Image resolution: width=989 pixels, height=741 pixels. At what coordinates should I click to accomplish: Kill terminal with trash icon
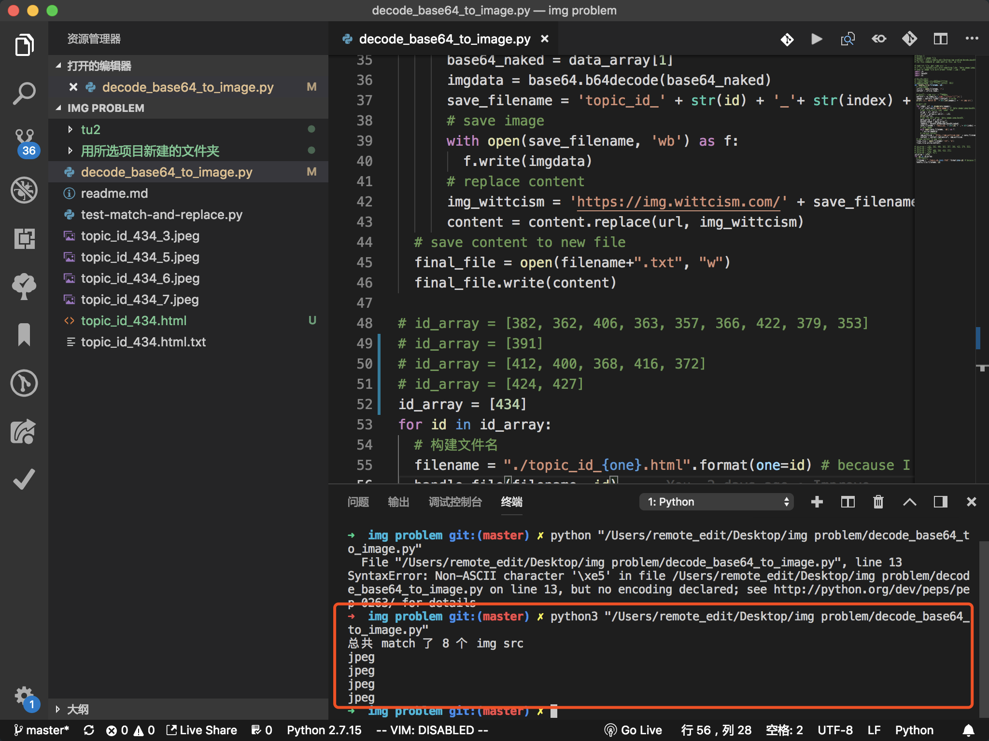[x=878, y=502]
